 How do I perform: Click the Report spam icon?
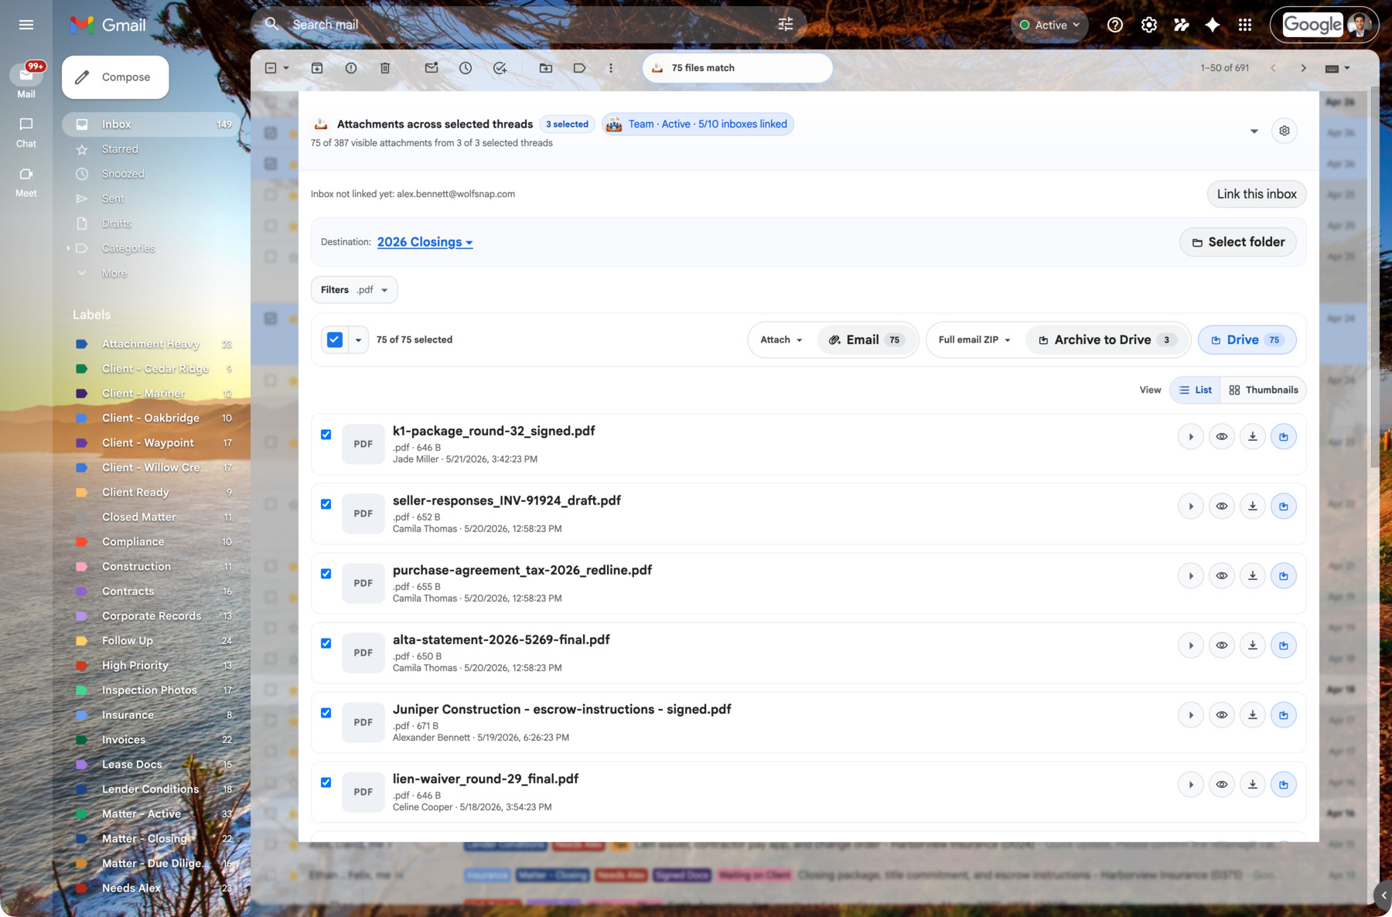click(351, 68)
